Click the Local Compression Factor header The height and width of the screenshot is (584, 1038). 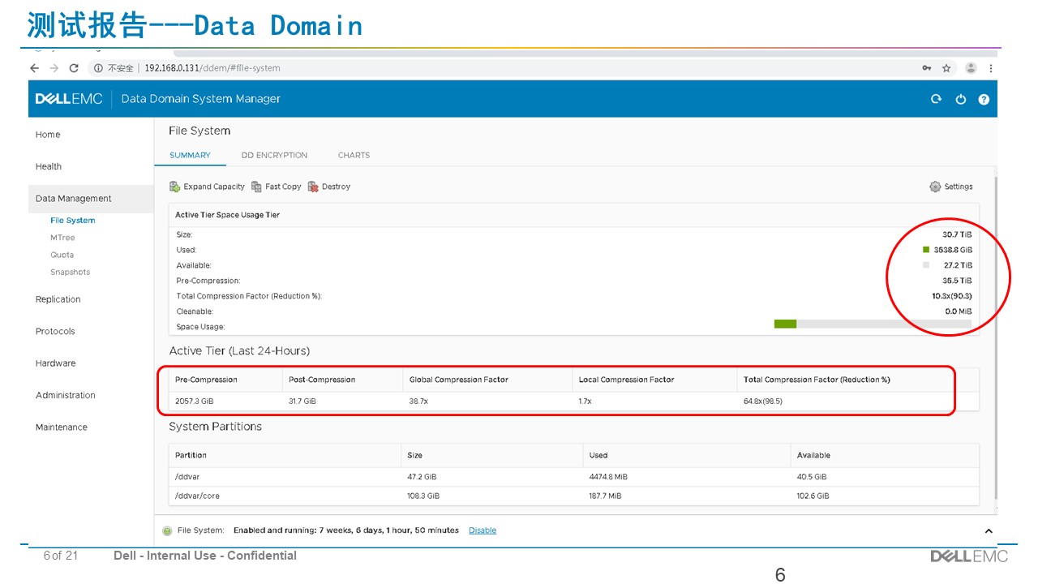click(x=626, y=380)
